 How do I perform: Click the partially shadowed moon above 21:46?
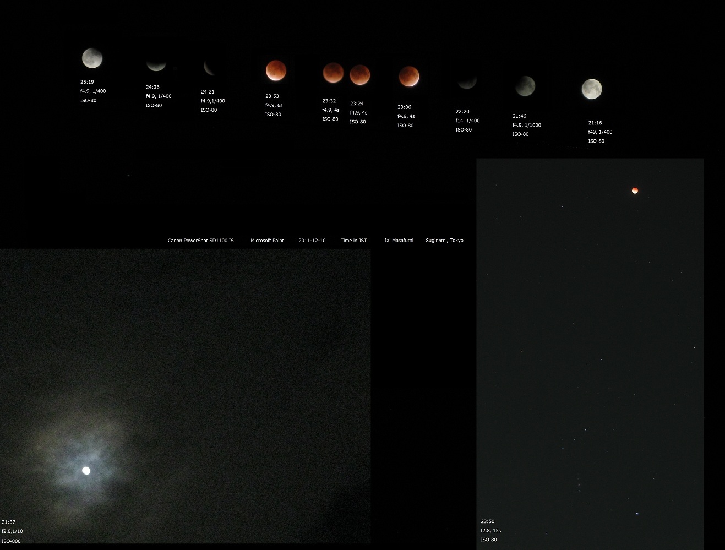pos(525,86)
